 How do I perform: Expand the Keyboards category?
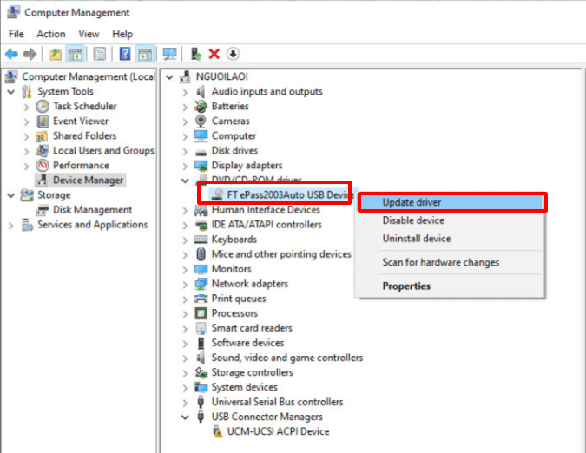click(185, 240)
